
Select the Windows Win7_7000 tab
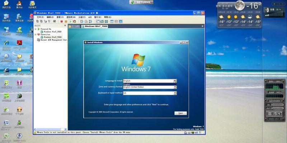pos(94,26)
